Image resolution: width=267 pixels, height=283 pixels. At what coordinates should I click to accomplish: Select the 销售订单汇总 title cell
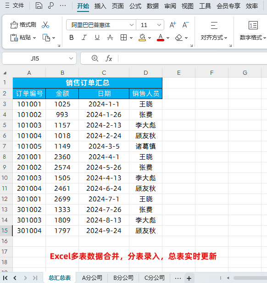click(88, 83)
